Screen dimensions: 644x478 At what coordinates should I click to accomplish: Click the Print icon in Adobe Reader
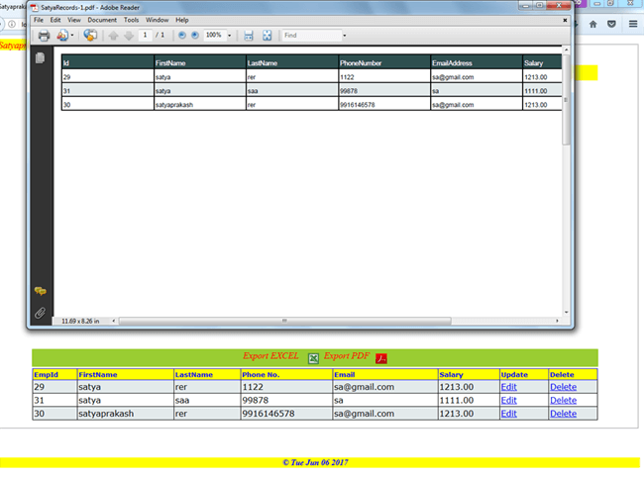44,36
